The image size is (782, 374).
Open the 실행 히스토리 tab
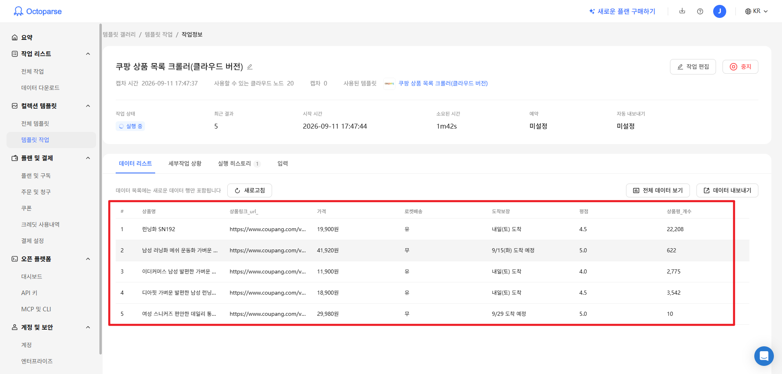click(x=239, y=164)
